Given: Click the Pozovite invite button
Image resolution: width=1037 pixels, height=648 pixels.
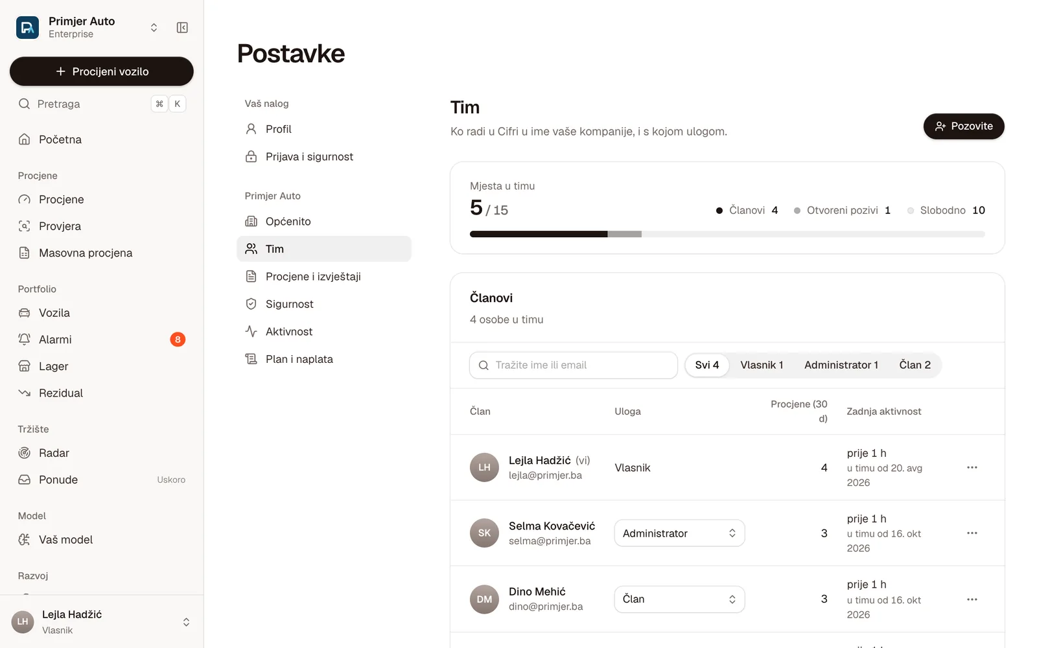Looking at the screenshot, I should point(964,126).
